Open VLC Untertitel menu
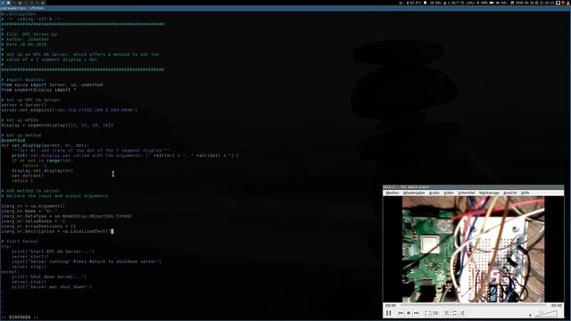The width and height of the screenshot is (571, 321). (x=467, y=193)
